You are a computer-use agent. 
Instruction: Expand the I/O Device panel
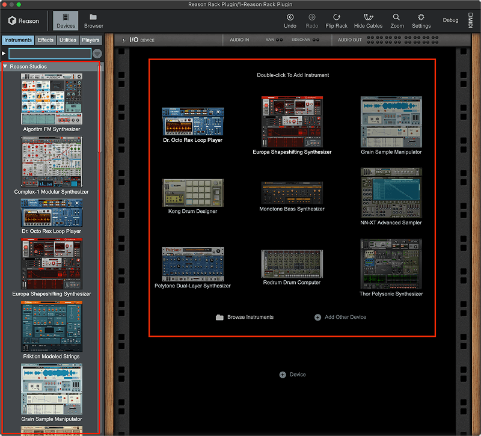(x=124, y=40)
